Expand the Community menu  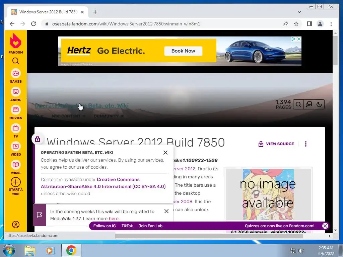tap(109, 116)
